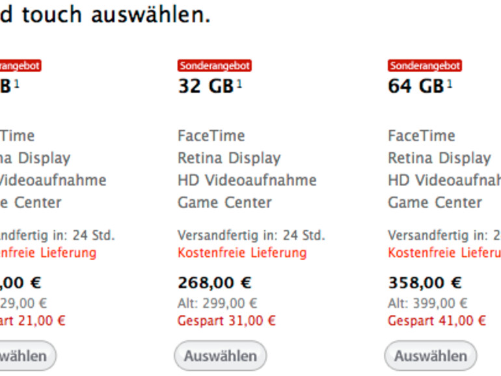Click the 268,00 € price
The width and height of the screenshot is (501, 376).
point(214,283)
